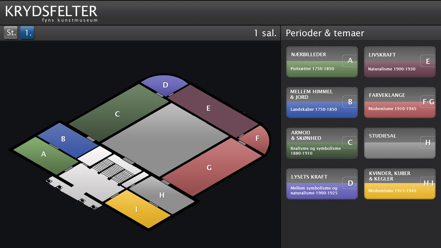
Task: Select gray room H on the map
Action: point(162,195)
